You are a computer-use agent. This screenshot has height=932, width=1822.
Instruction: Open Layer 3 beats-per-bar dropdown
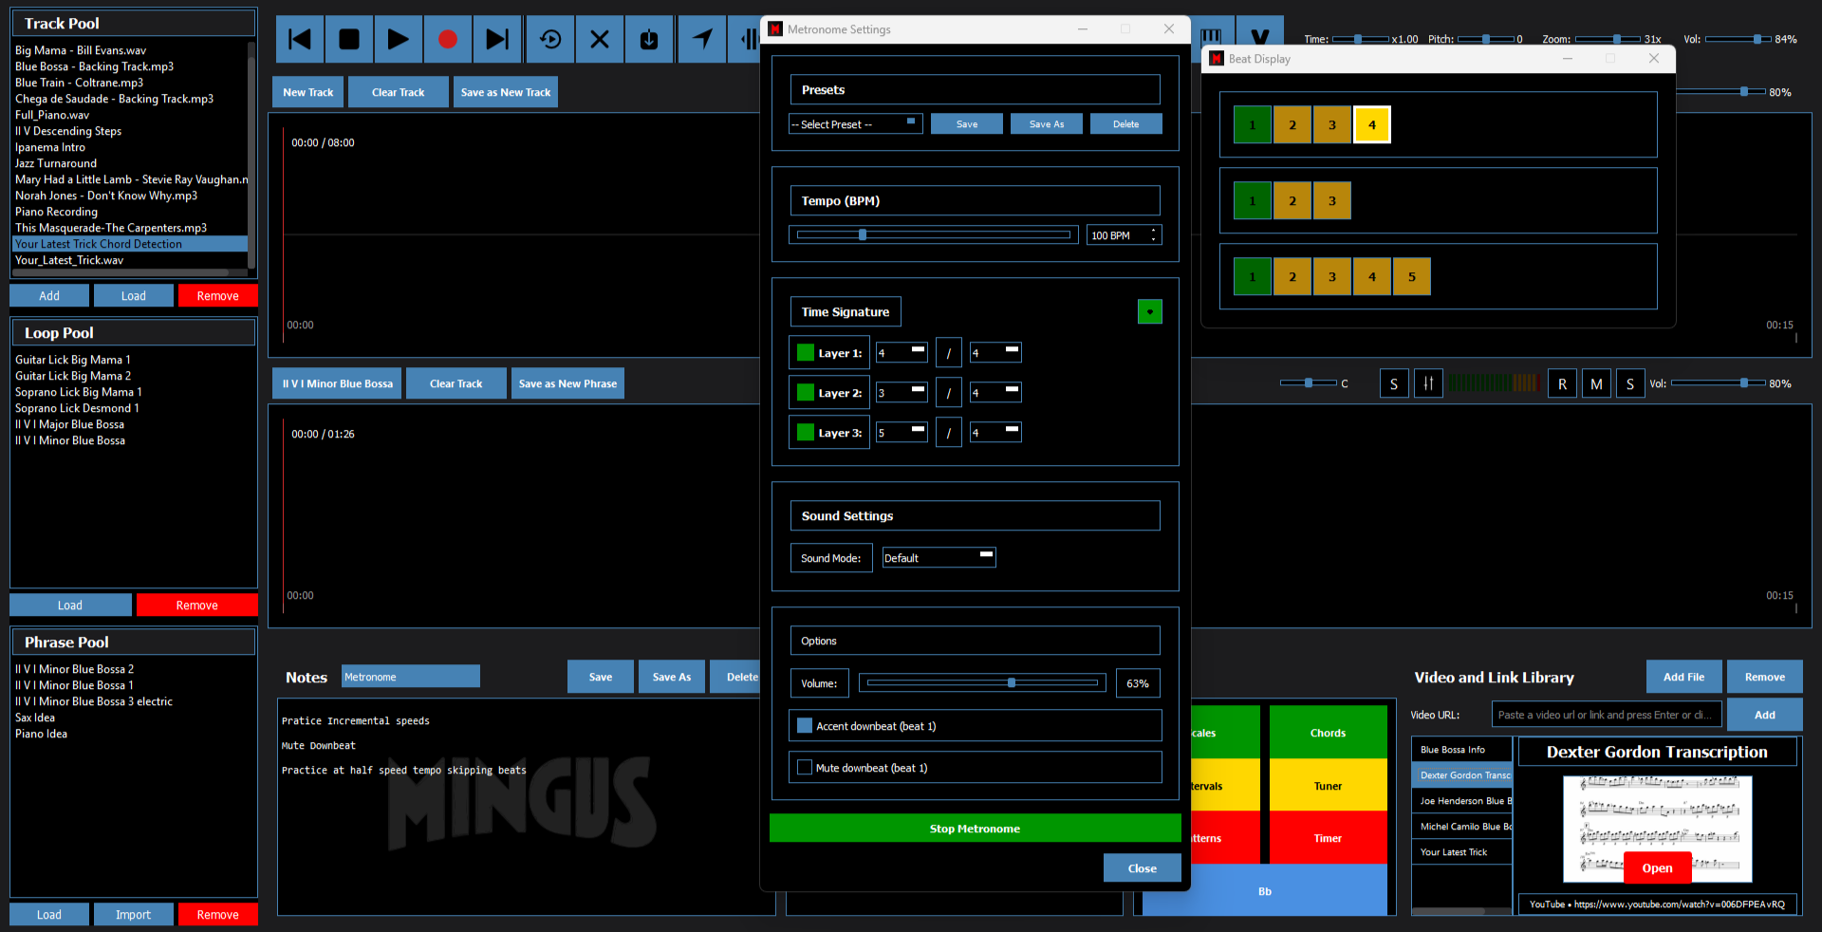pyautogui.click(x=901, y=433)
